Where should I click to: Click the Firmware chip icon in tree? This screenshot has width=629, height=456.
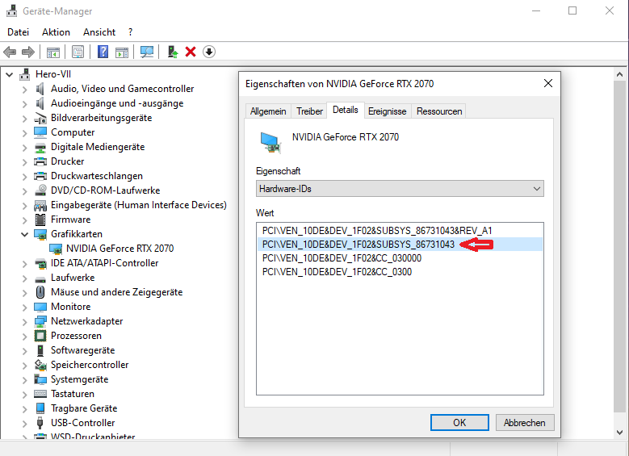pyautogui.click(x=40, y=220)
